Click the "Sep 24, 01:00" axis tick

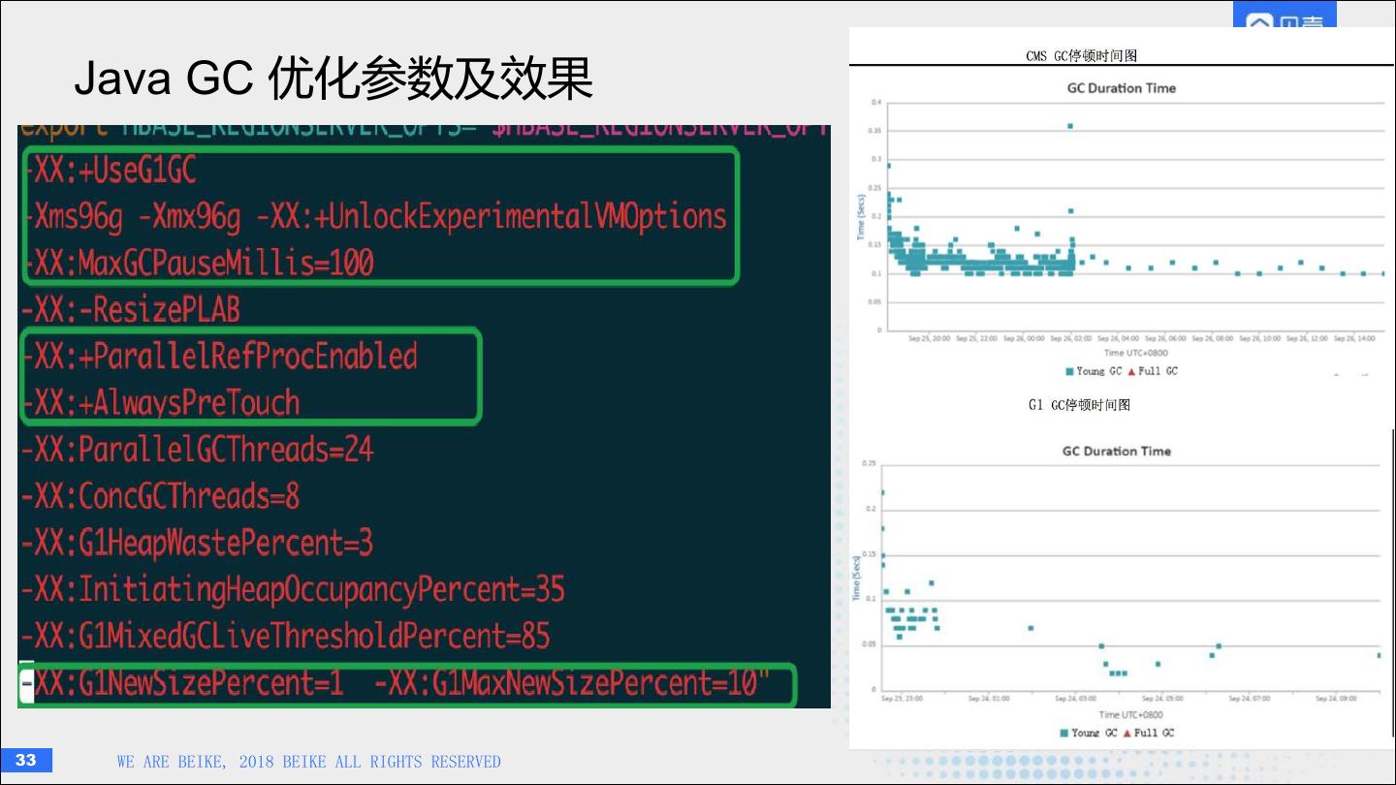989,698
